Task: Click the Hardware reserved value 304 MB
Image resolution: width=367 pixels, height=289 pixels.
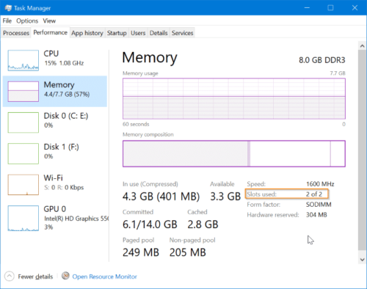Action: [x=316, y=215]
